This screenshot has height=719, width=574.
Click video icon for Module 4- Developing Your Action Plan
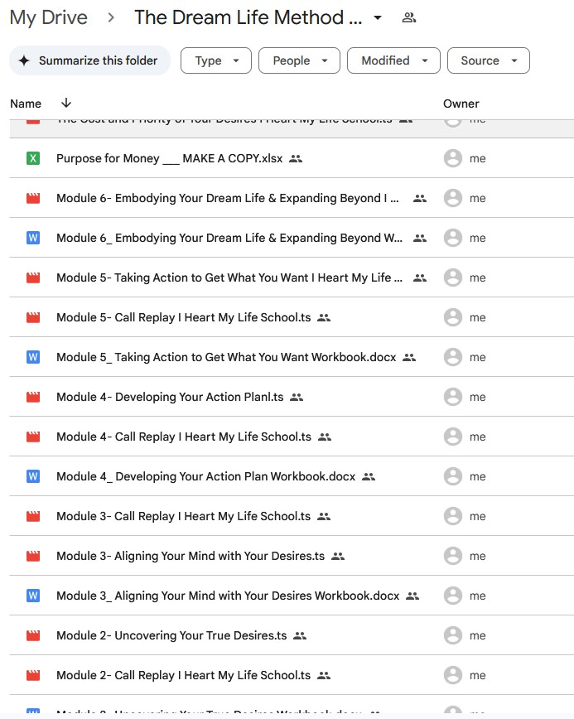tap(33, 397)
